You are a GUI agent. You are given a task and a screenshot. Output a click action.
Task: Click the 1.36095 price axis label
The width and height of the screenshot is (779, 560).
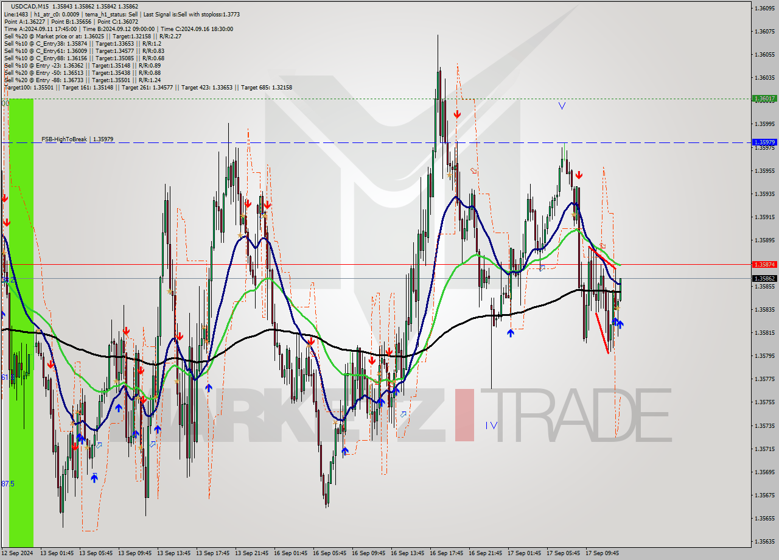764,8
